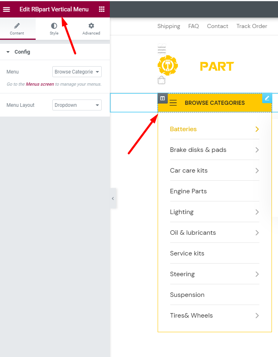Collapse the Elementor side panel arrow
Viewport: 278px width, 357px height.
(x=113, y=198)
